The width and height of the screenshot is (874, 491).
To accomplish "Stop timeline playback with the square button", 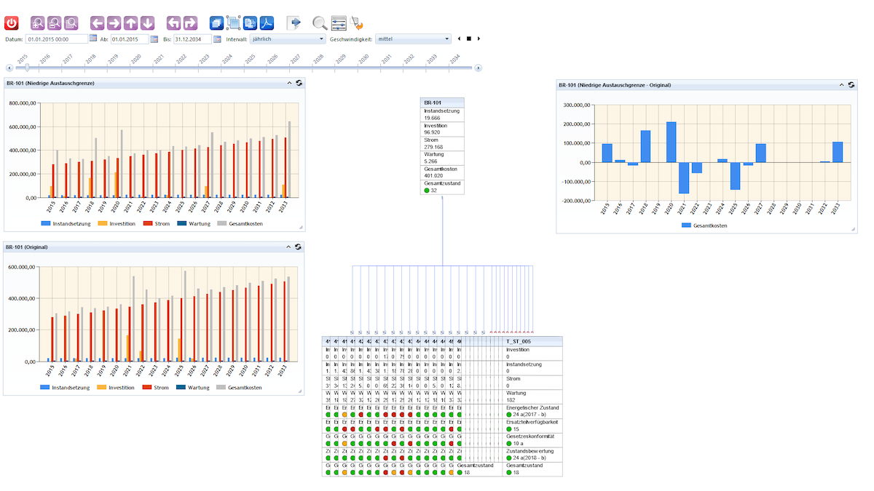I will click(469, 39).
